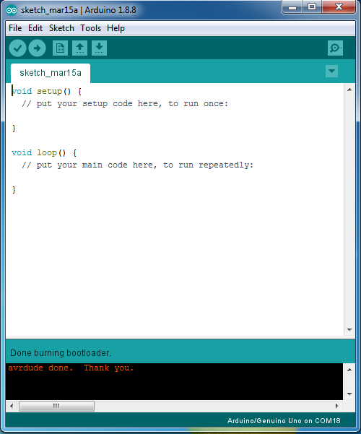Screen dimensions: 361x434
Task: Maximize the Arduino window
Action: pyautogui.click(x=312, y=7)
